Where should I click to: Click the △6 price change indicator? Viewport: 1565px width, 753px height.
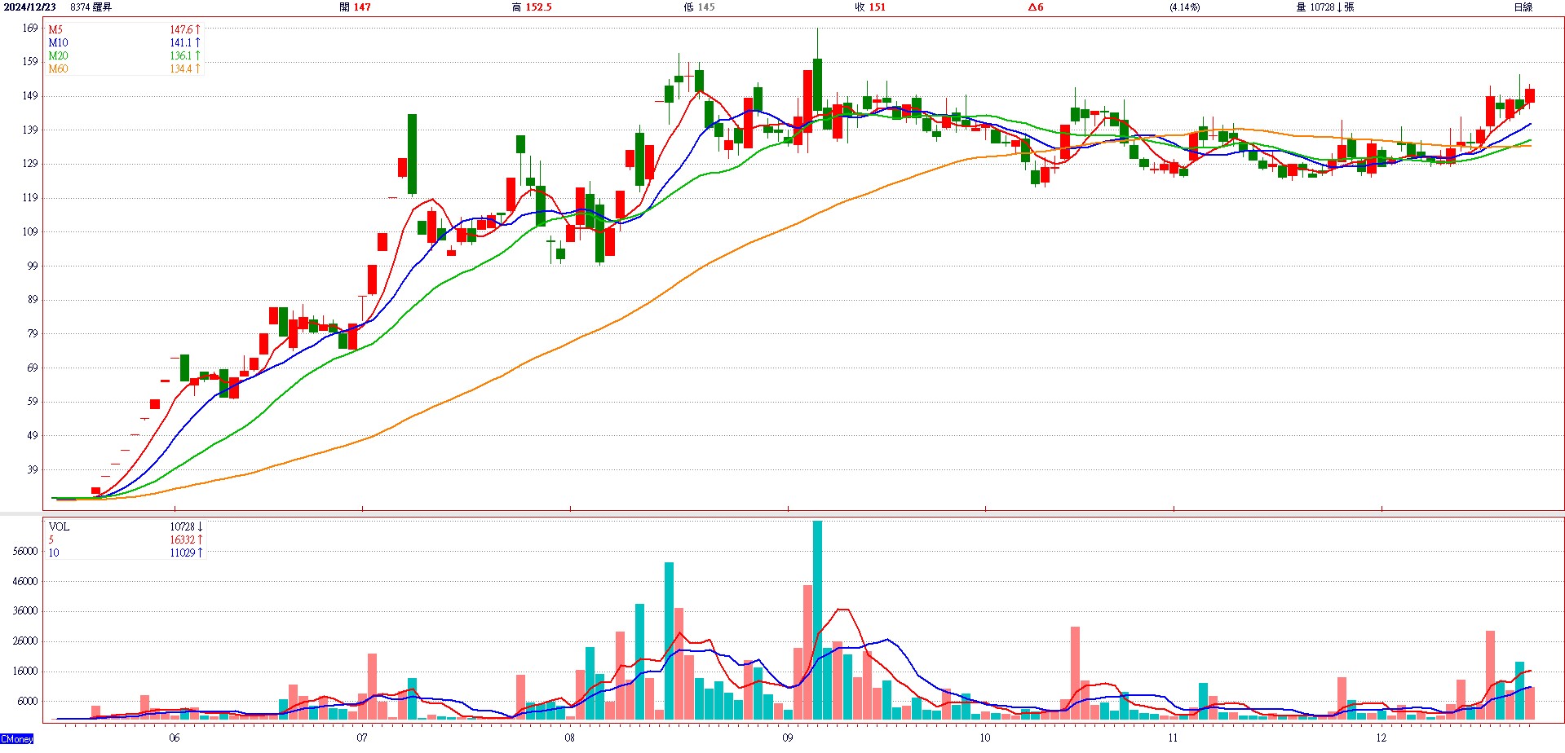click(x=1035, y=7)
